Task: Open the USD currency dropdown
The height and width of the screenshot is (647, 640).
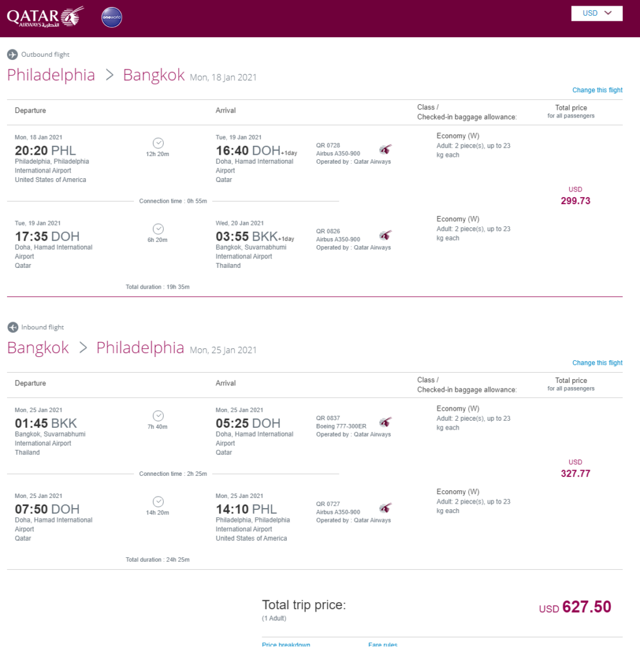Action: pos(596,13)
